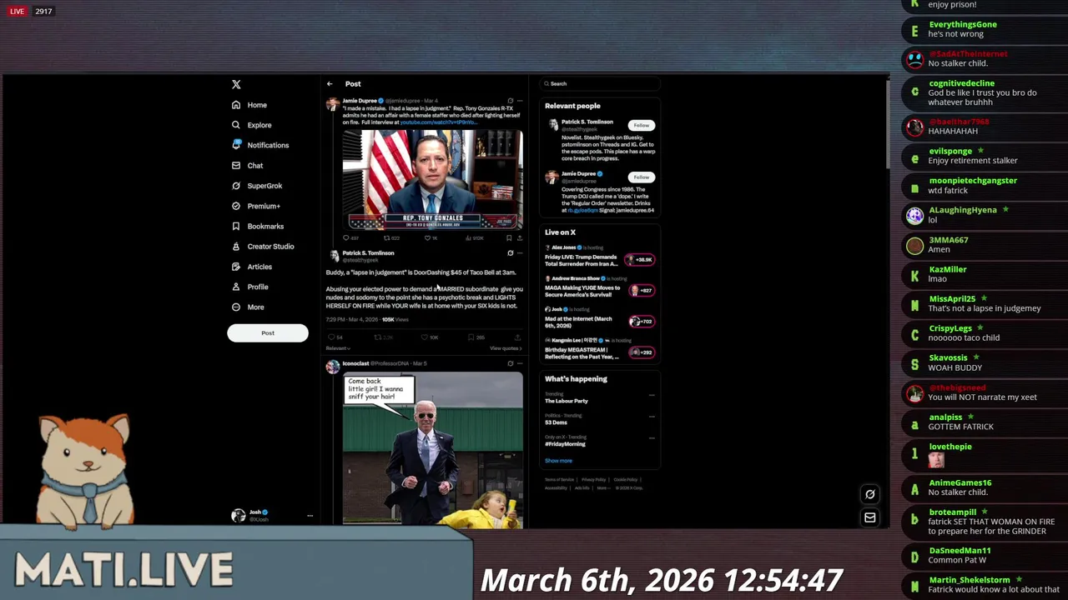The height and width of the screenshot is (600, 1068).
Task: Bookmark Patrick S. Tomlinson's post
Action: pos(476,337)
